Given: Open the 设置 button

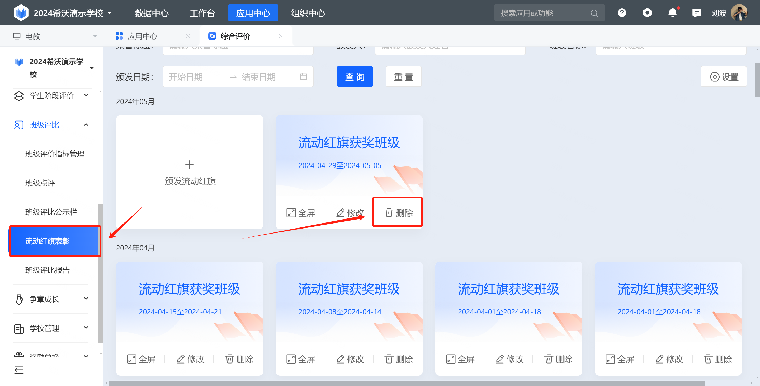Looking at the screenshot, I should coord(724,77).
